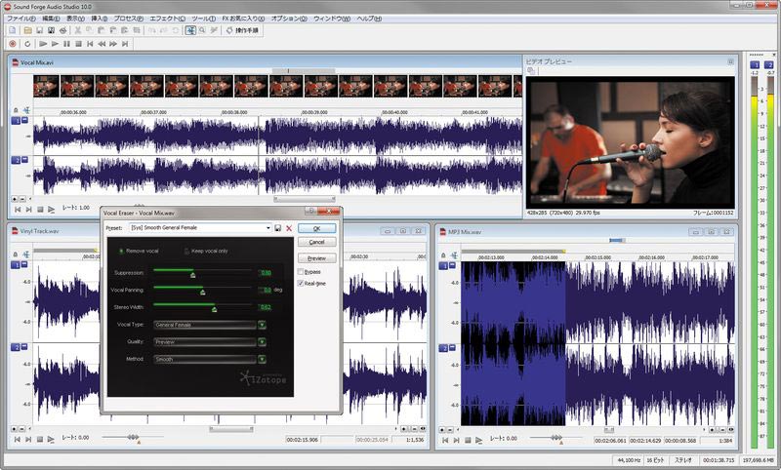
Task: Click the ステレオ channels field in status bar
Action: tap(682, 460)
